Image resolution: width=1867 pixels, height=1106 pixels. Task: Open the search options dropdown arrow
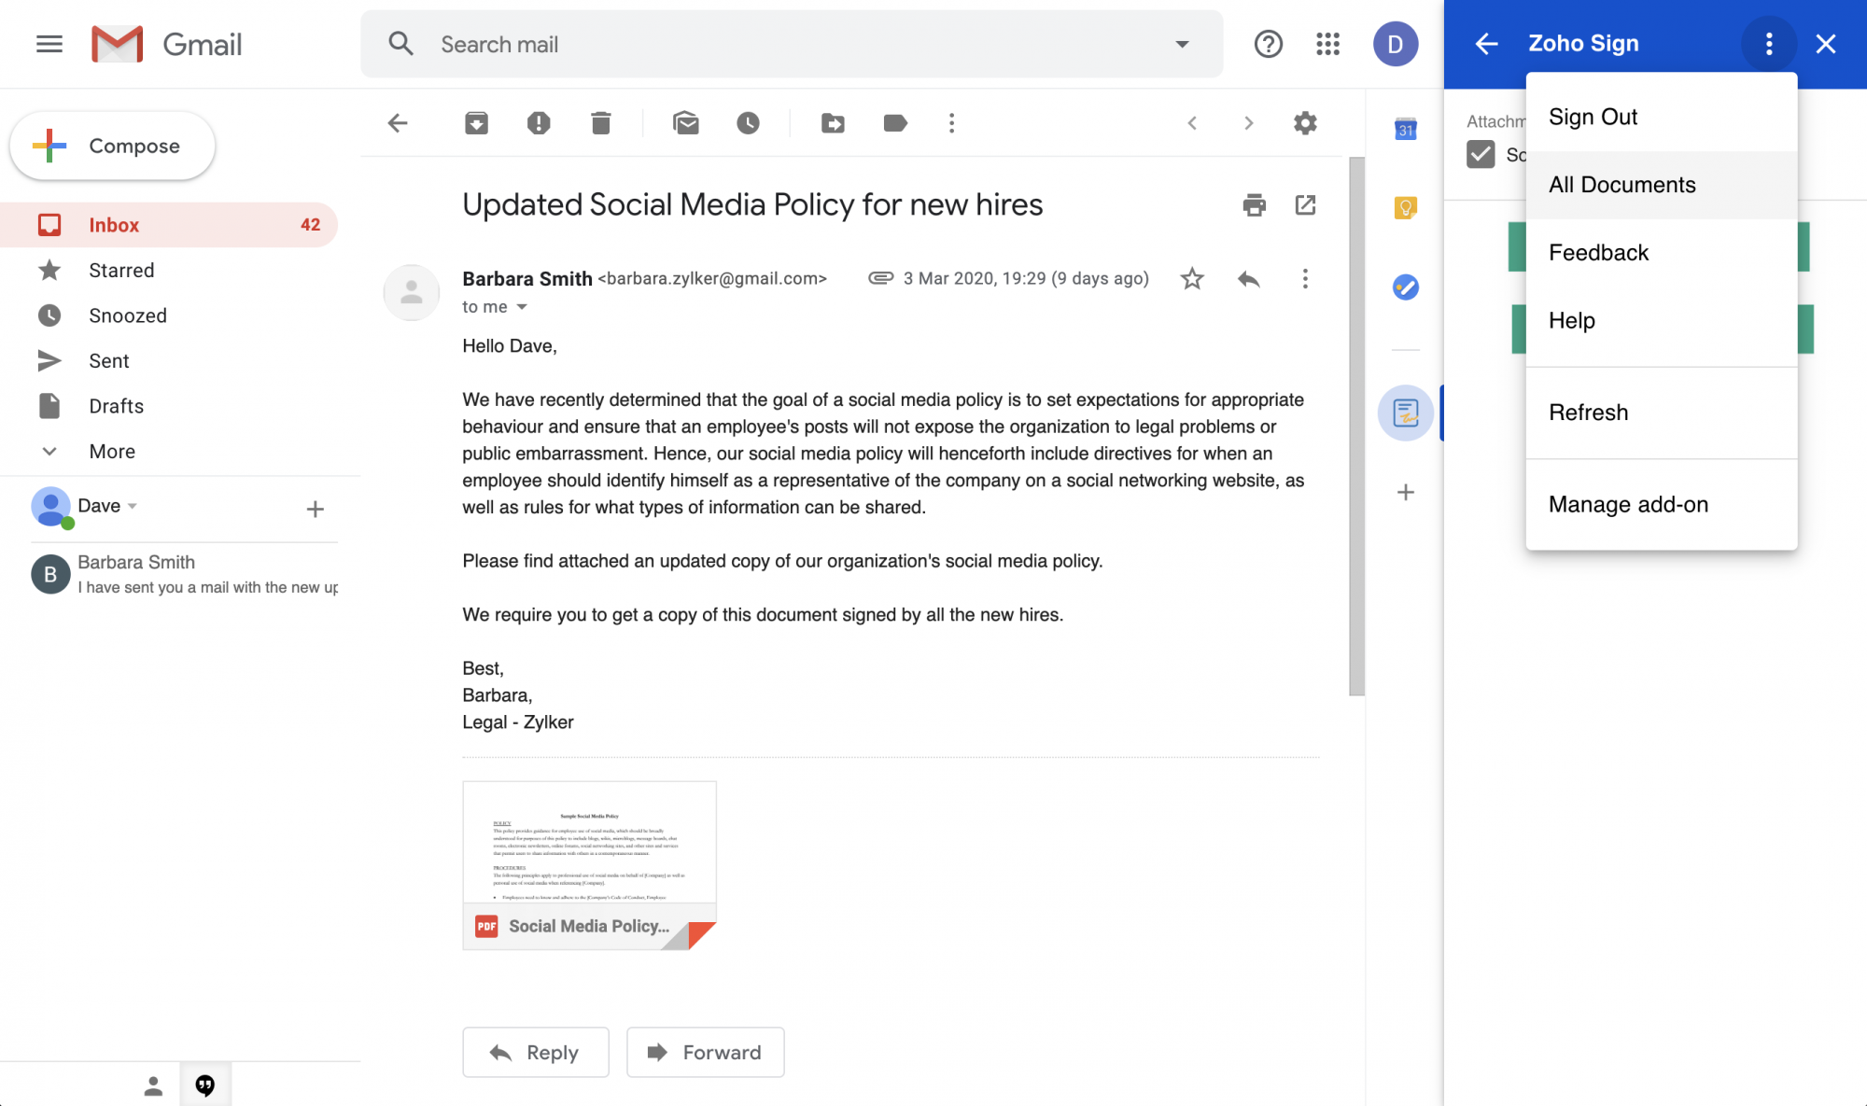1182,44
